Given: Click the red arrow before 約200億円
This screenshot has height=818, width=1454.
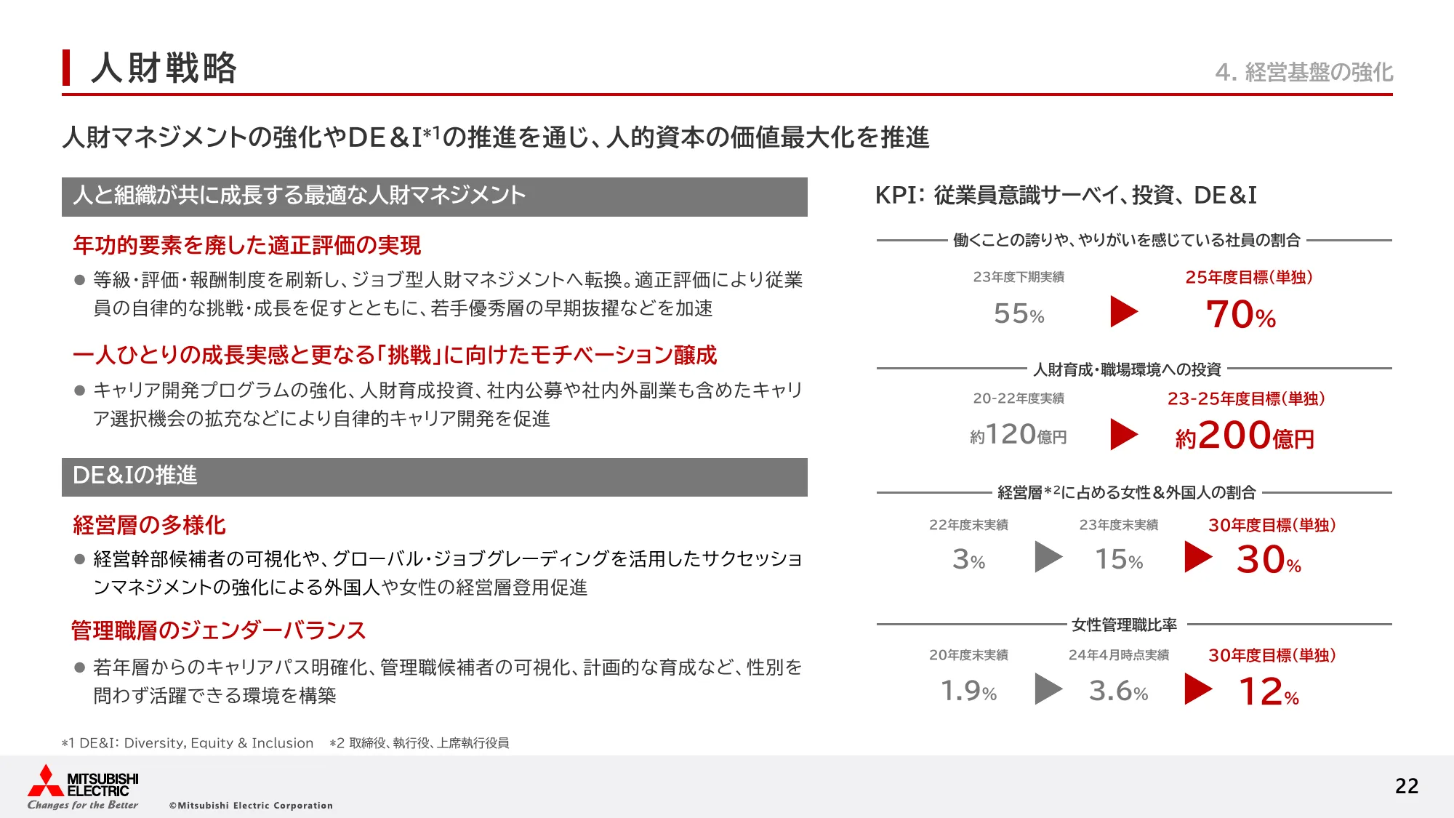Looking at the screenshot, I should coord(1124,434).
